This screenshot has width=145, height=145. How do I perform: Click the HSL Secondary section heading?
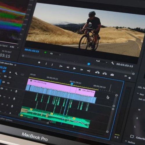141,88
